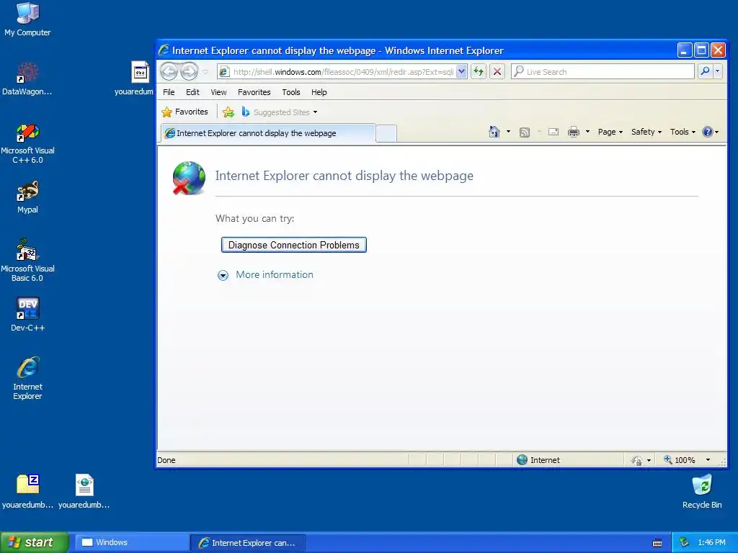Select the youaredumb zip folder on desktop
This screenshot has height=553, width=738.
(x=27, y=491)
